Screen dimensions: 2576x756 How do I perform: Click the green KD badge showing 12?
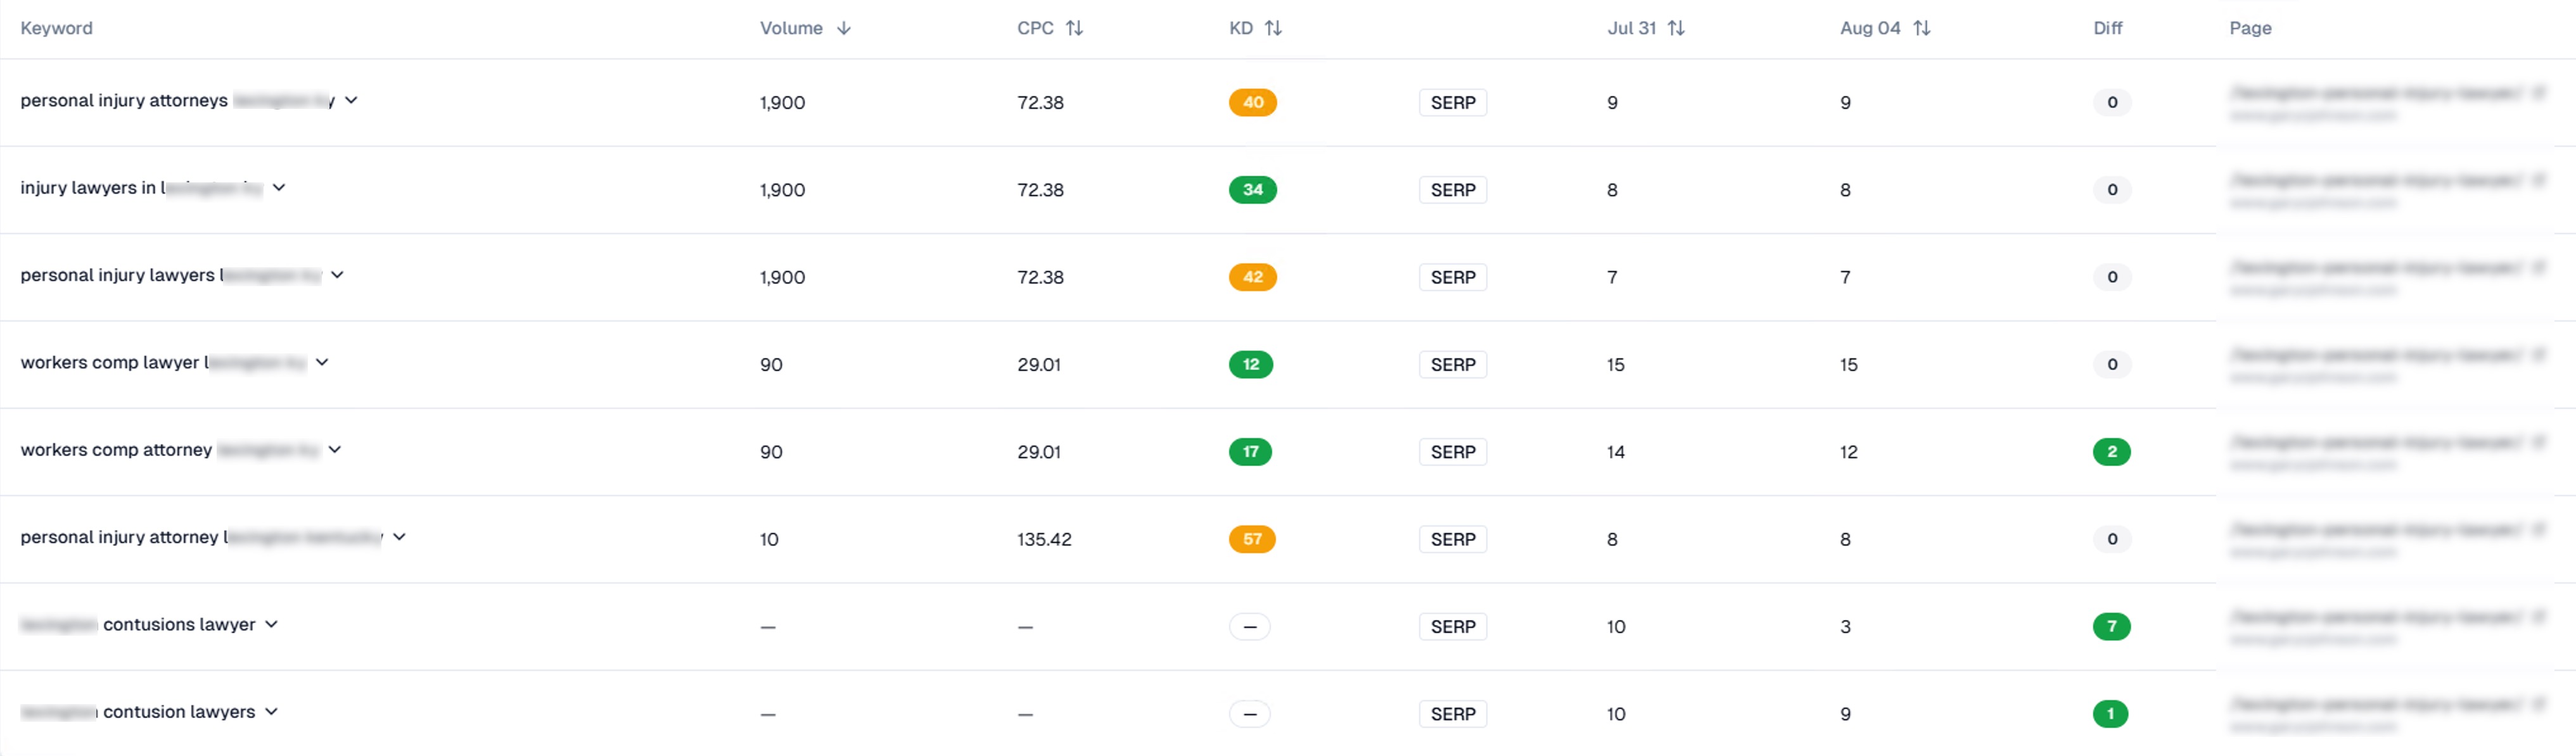1252,364
